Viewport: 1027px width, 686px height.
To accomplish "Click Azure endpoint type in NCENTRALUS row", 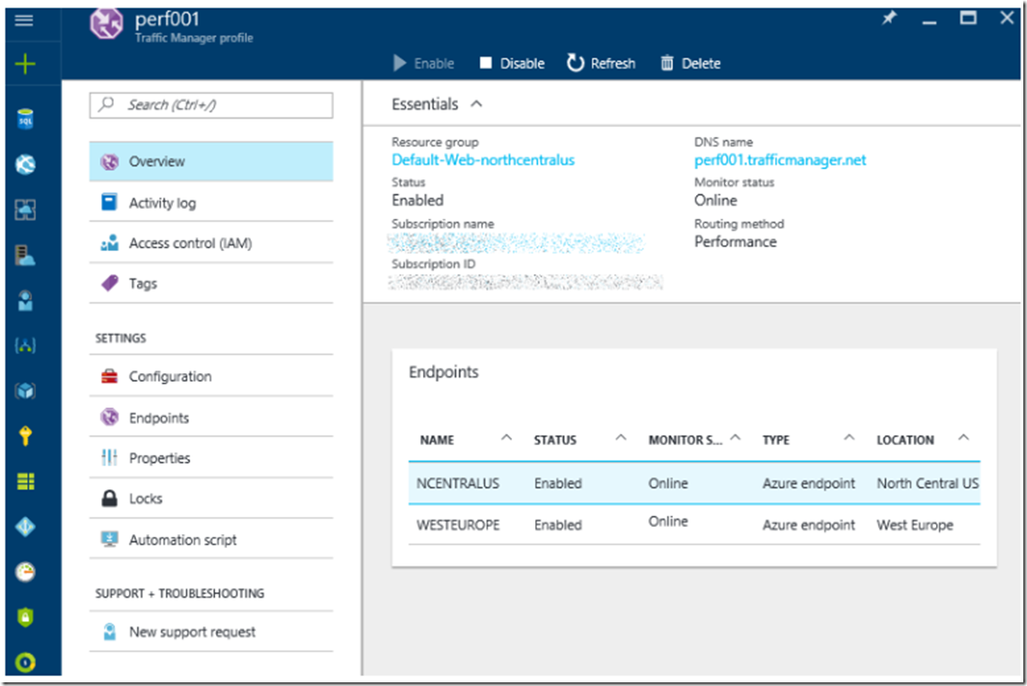I will [808, 484].
